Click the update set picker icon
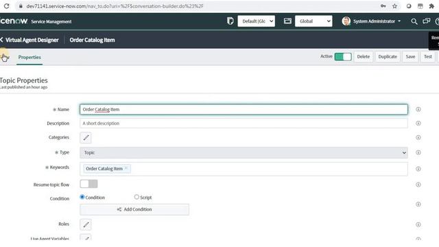 (x=230, y=21)
